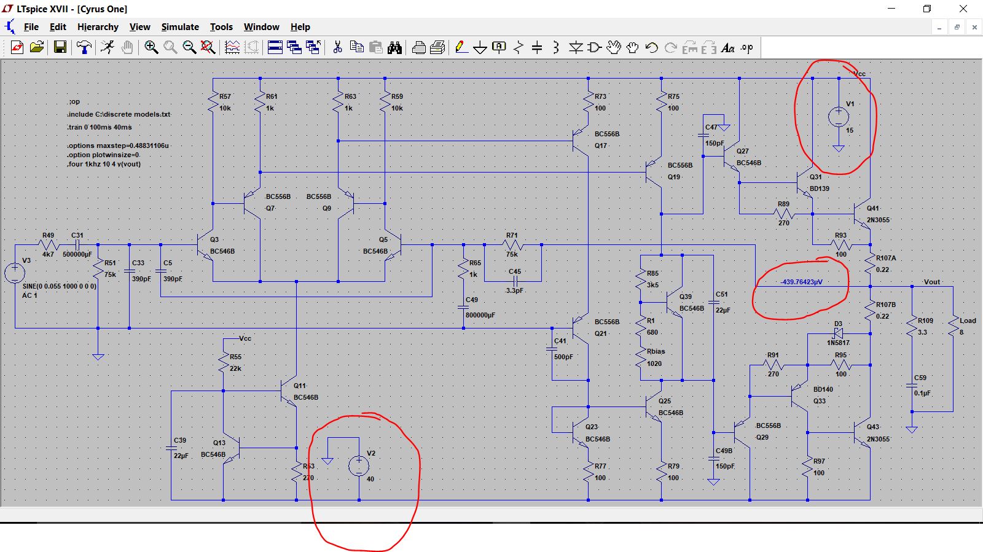The image size is (983, 552).
Task: Select the Move open-hand tool
Action: click(613, 47)
